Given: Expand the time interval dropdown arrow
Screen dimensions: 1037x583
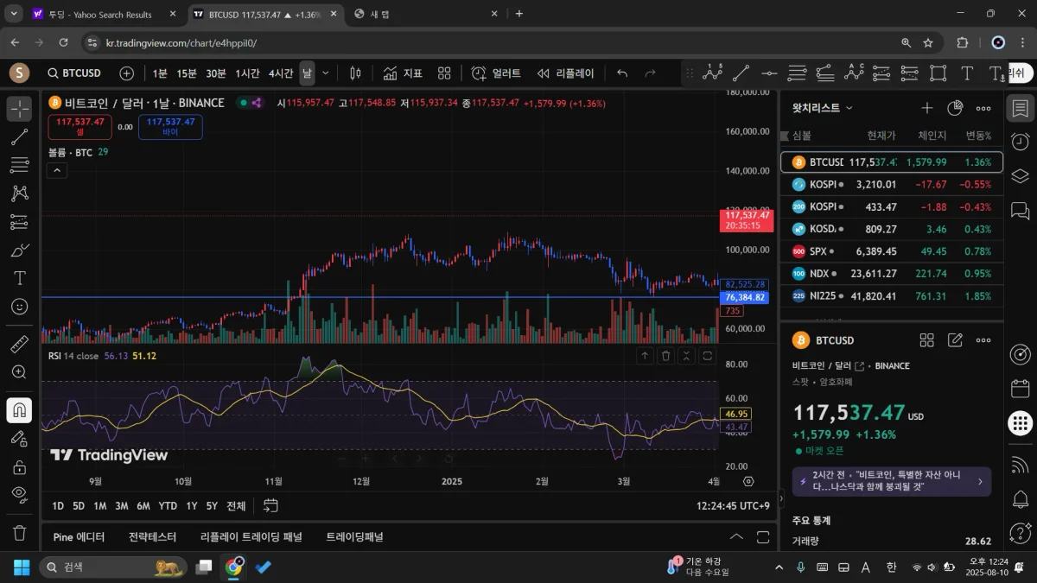Looking at the screenshot, I should [x=326, y=73].
